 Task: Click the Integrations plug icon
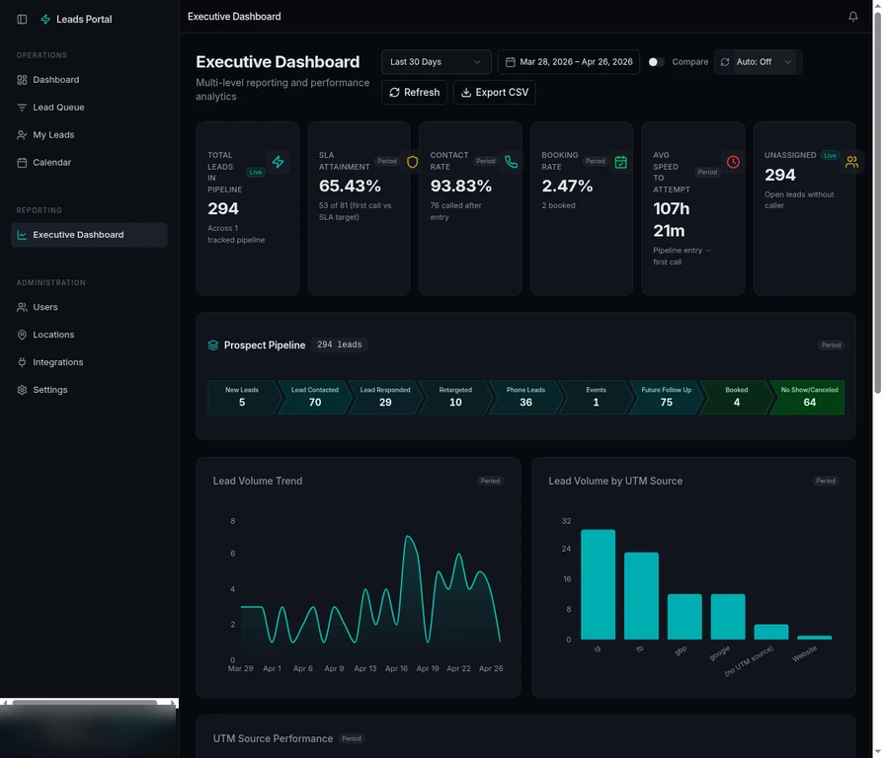tap(22, 362)
